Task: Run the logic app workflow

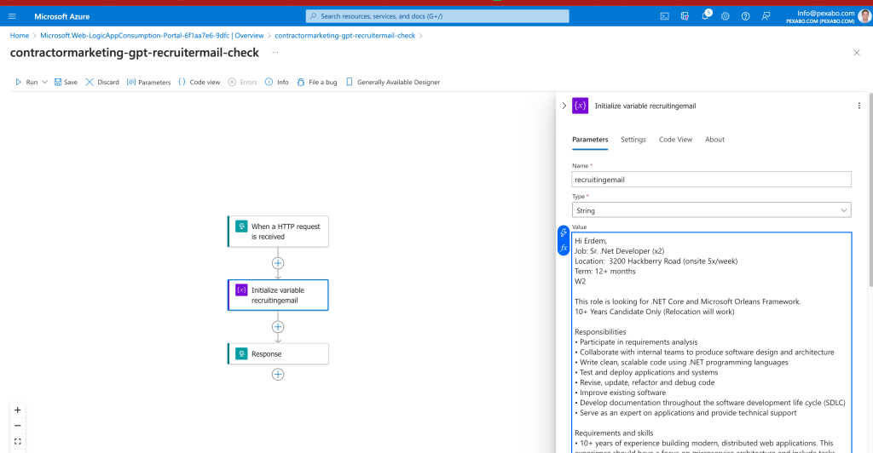Action: (26, 83)
